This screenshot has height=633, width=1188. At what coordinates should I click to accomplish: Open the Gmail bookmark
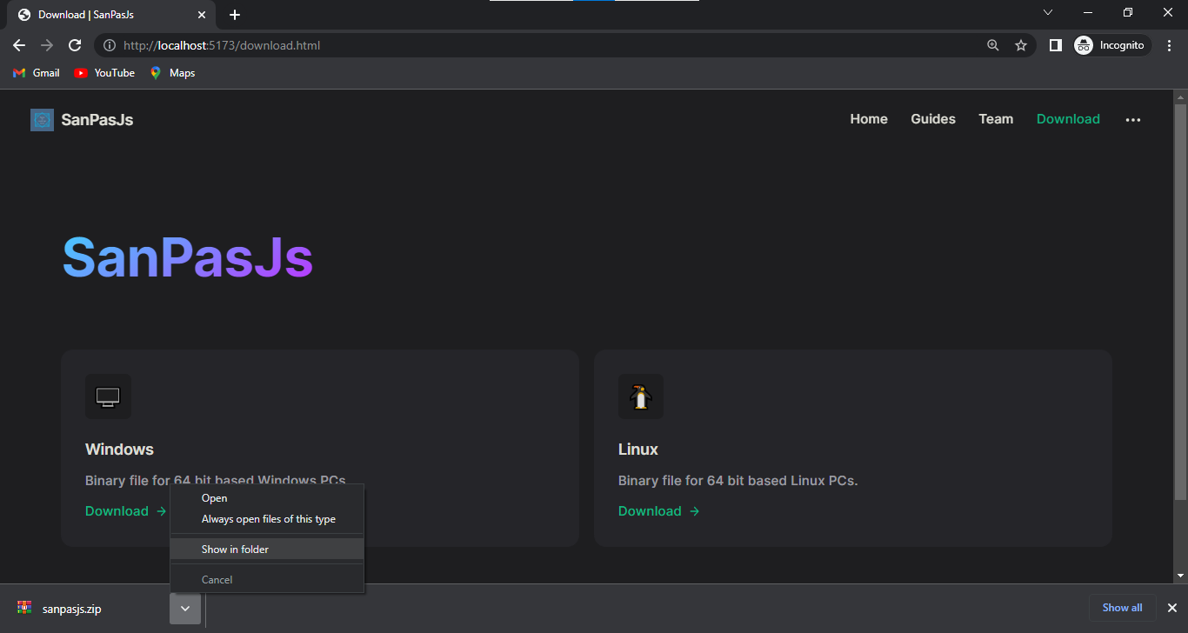[37, 73]
